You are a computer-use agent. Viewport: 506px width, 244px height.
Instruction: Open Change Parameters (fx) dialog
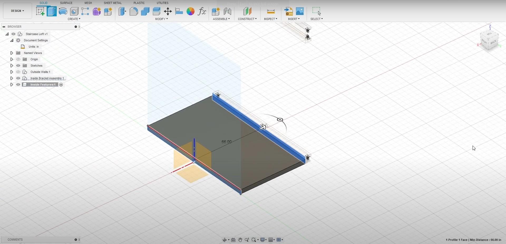pos(202,11)
